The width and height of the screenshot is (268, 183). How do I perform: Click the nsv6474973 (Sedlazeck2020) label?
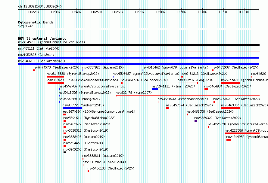[56, 67]
